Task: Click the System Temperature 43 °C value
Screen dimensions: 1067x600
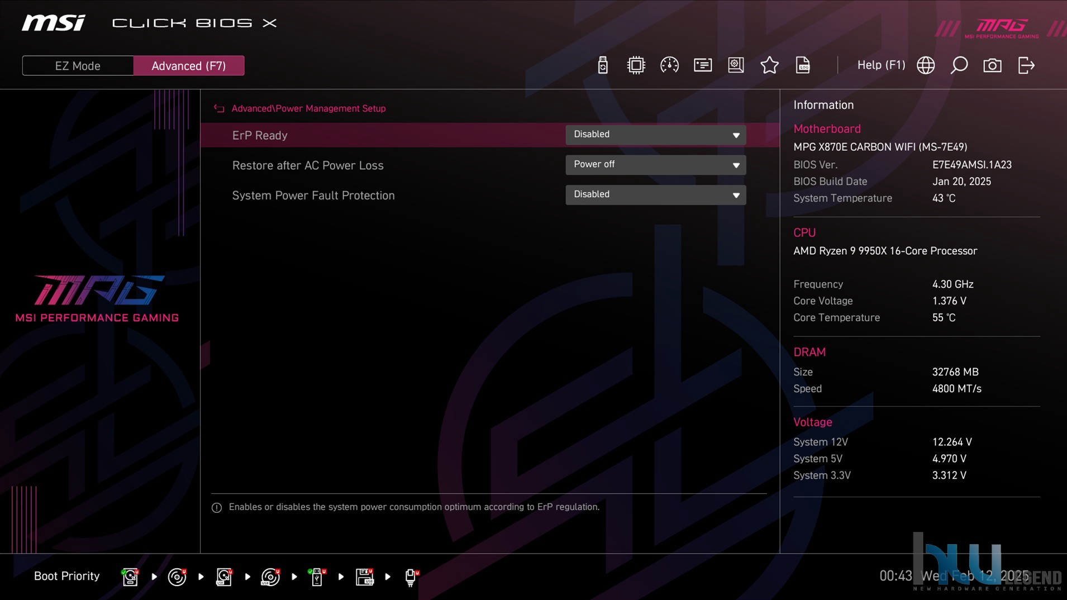Action: click(x=944, y=198)
